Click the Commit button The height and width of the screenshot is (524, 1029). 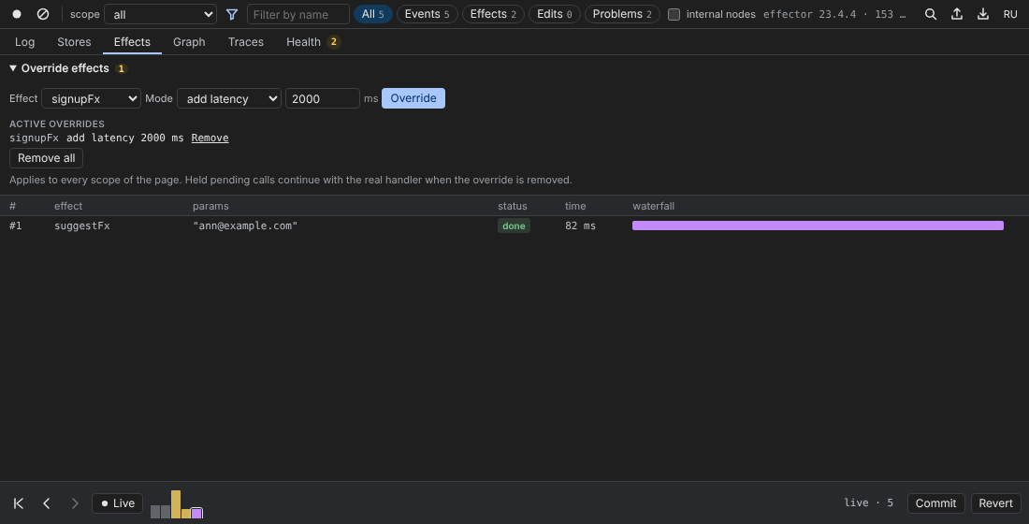(x=935, y=503)
